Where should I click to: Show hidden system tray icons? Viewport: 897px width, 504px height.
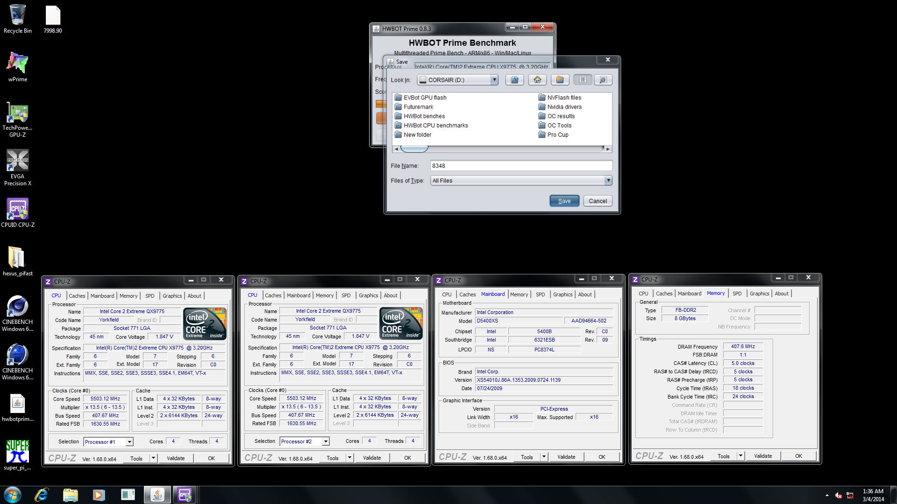tap(827, 495)
